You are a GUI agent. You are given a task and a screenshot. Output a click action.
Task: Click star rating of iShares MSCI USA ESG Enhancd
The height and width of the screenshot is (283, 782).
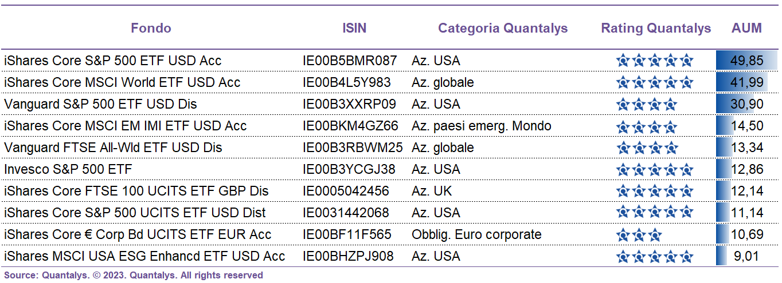click(x=655, y=256)
